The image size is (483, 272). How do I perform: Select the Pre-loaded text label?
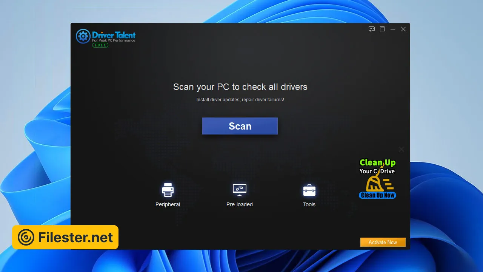pos(239,204)
